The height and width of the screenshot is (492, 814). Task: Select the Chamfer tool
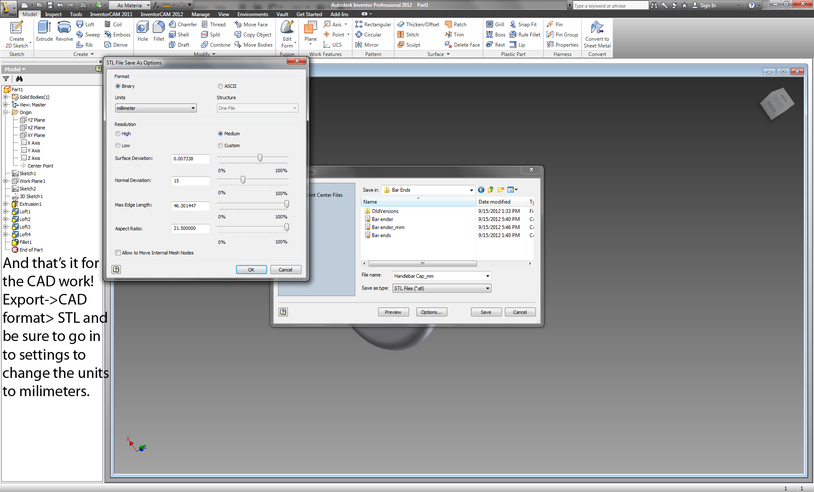coord(183,25)
